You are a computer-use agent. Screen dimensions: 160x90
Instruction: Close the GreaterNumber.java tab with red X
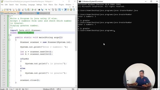[18, 13]
